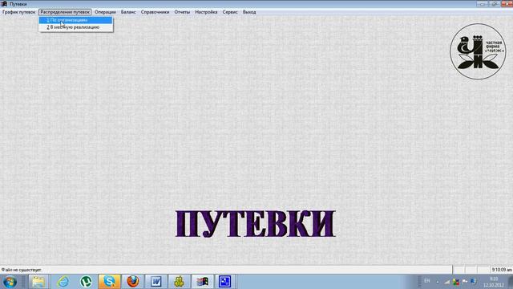Click the company logo emblem
513x289 pixels.
pos(478,51)
